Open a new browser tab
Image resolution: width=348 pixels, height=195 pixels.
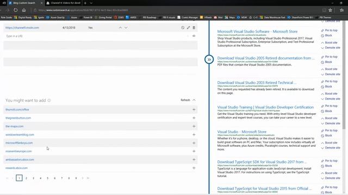(x=85, y=3)
